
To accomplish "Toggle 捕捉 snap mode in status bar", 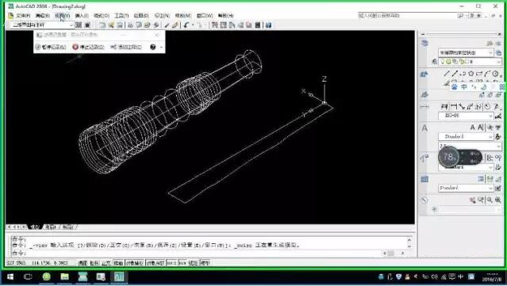I will pyautogui.click(x=82, y=263).
